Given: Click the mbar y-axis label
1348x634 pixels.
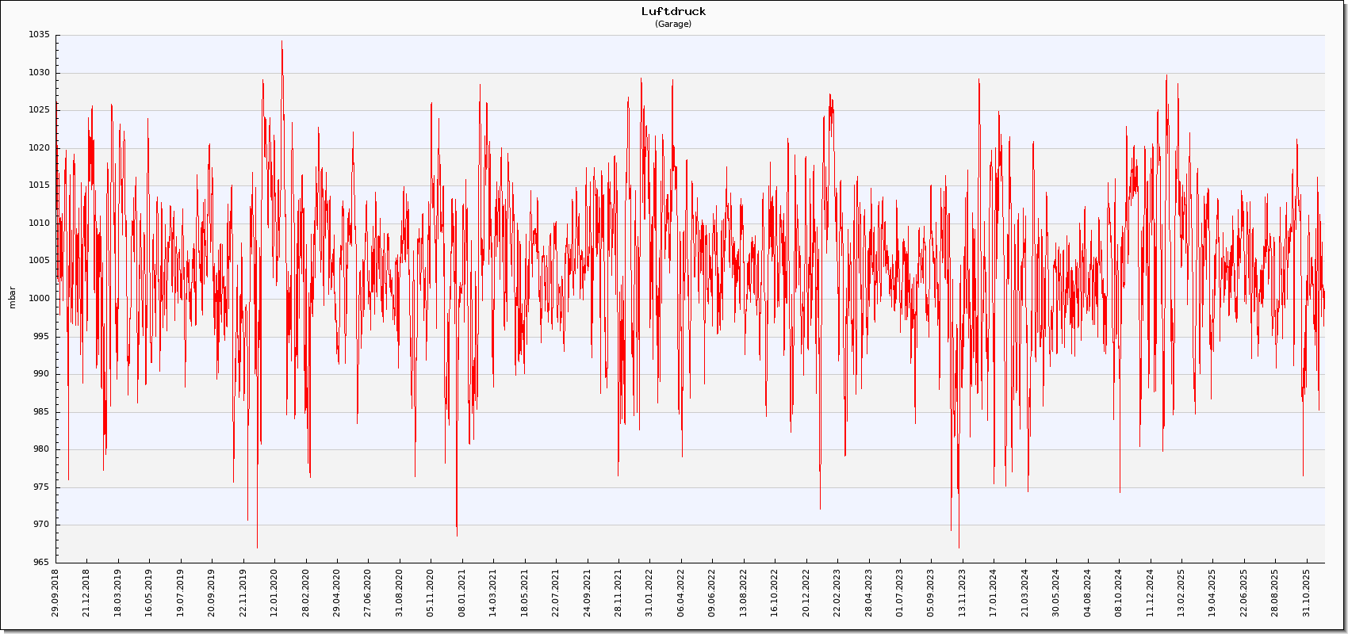Looking at the screenshot, I should coord(12,298).
